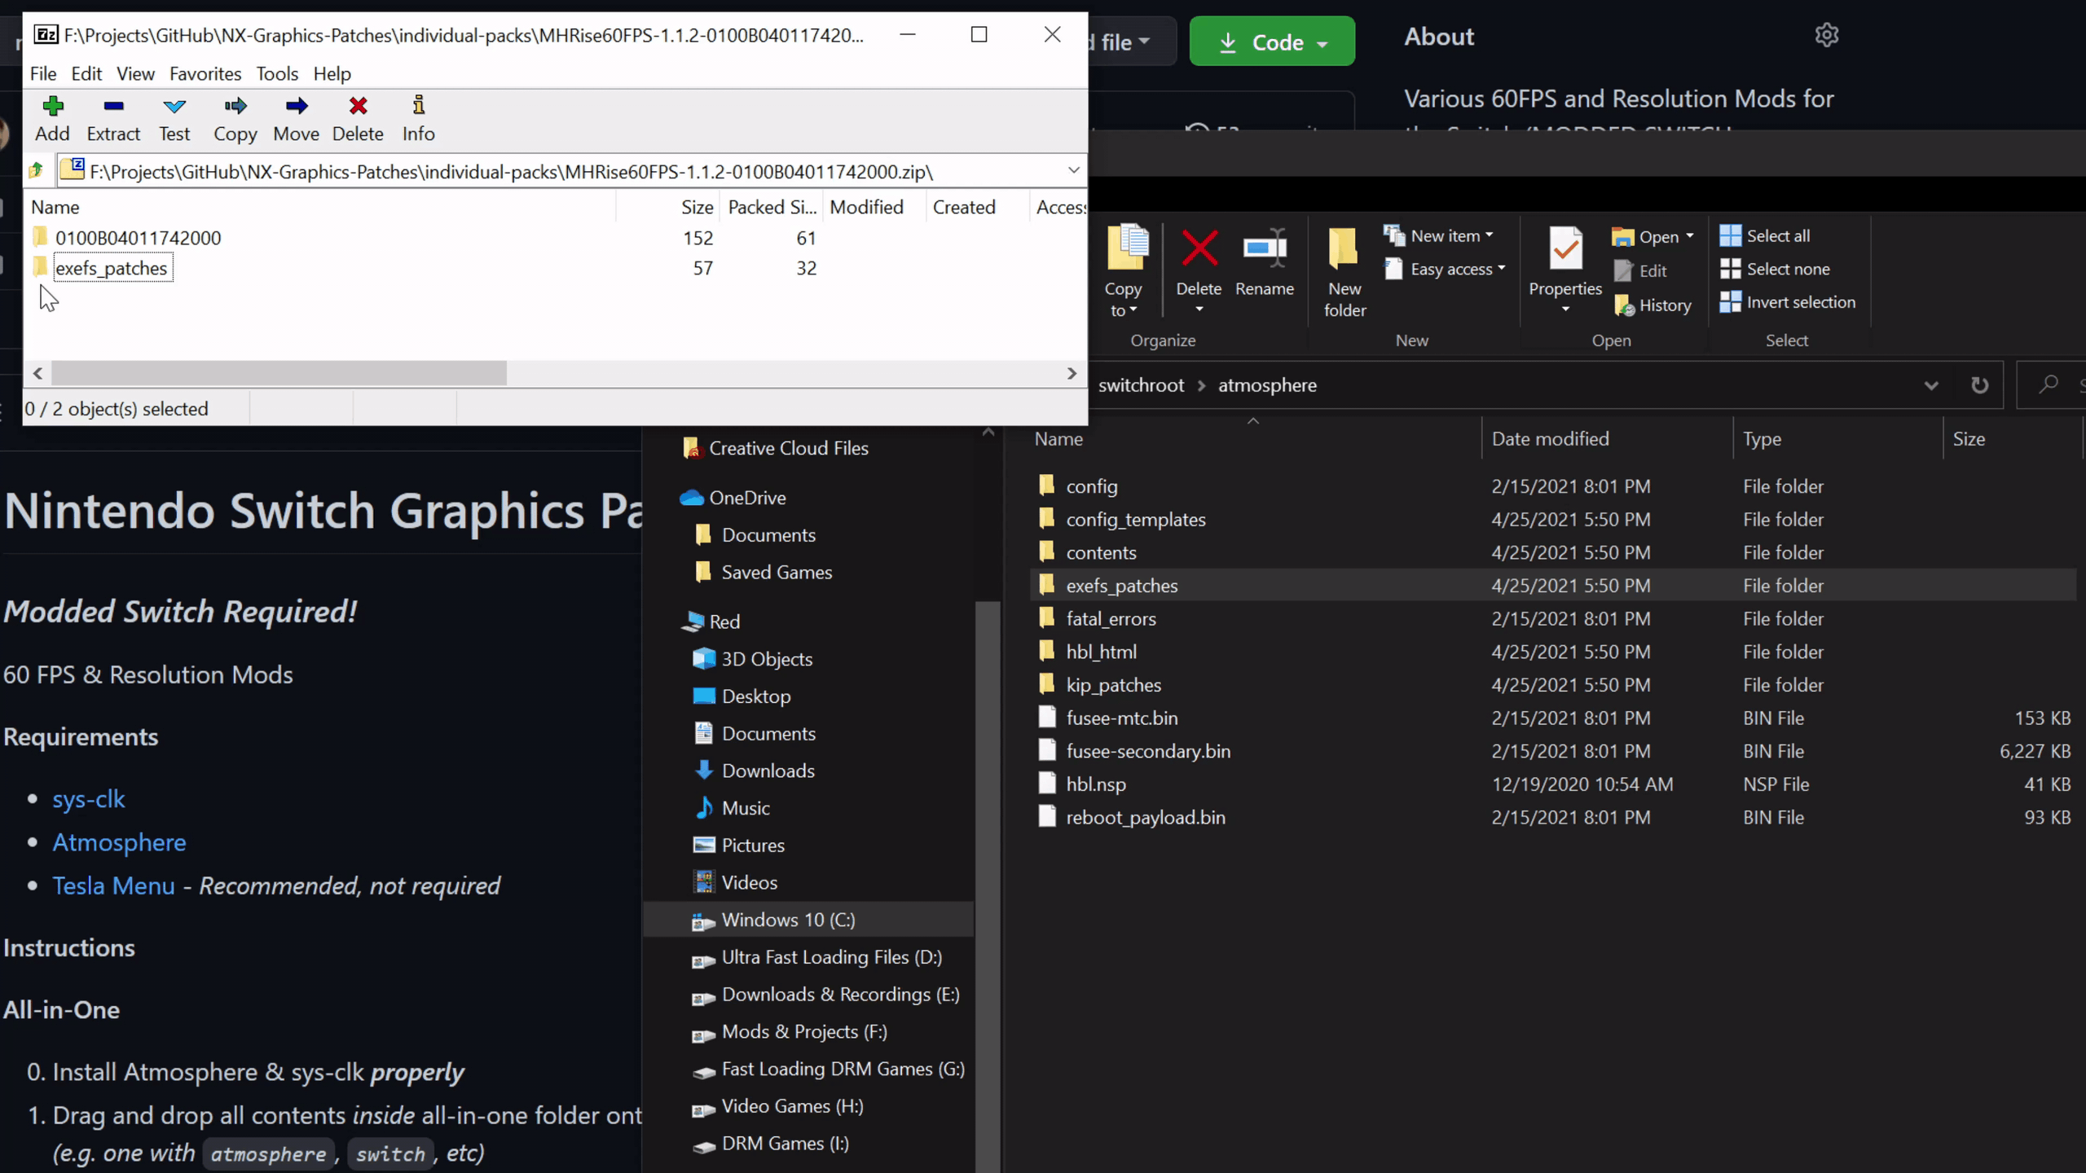
Task: Open the File menu in 7-Zip
Action: click(43, 73)
